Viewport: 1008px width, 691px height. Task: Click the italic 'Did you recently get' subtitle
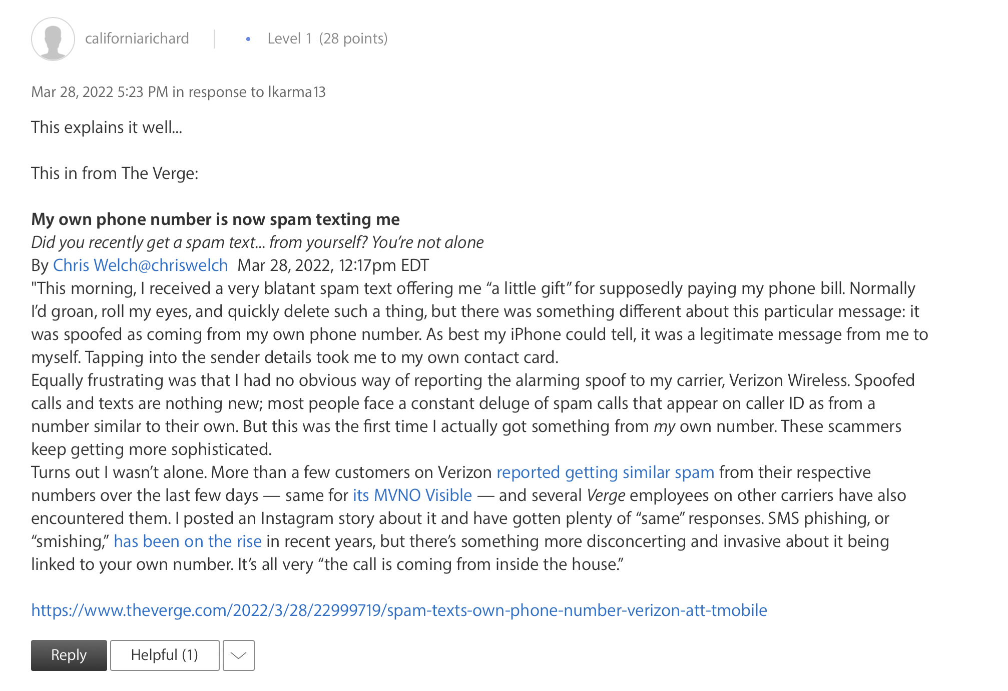point(257,242)
